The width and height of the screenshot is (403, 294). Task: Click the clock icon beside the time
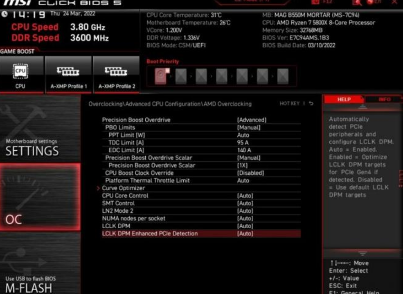[5, 14]
